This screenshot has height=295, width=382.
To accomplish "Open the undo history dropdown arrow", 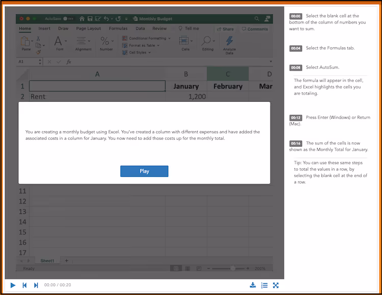I will pos(112,19).
